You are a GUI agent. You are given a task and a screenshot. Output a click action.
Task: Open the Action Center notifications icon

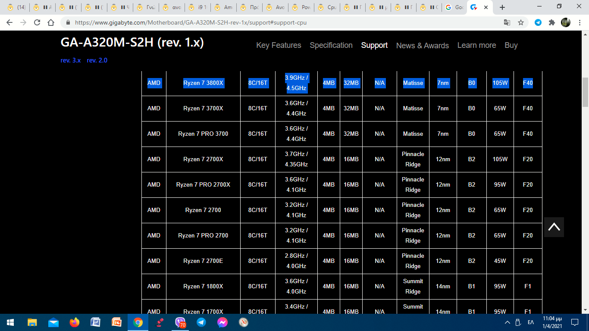pos(574,322)
